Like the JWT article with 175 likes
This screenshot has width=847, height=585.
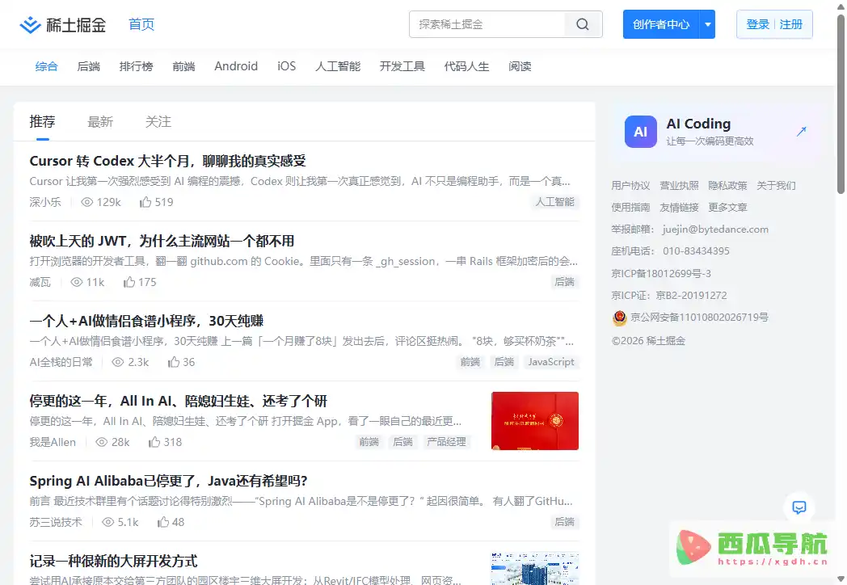pyautogui.click(x=129, y=282)
